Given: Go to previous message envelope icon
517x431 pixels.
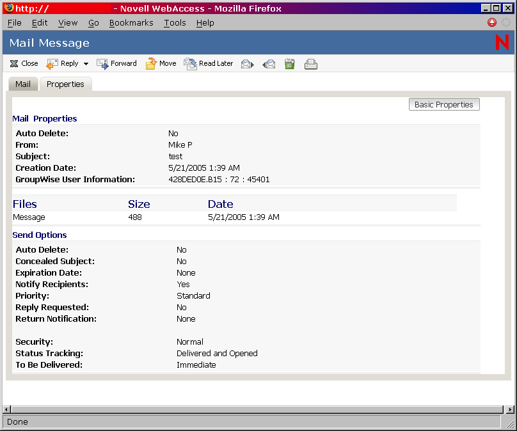Looking at the screenshot, I should [269, 64].
